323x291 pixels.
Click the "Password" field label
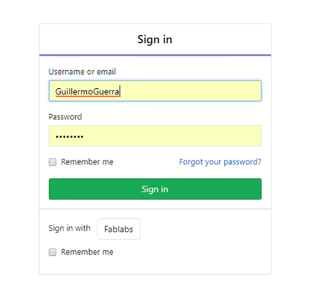pos(65,117)
